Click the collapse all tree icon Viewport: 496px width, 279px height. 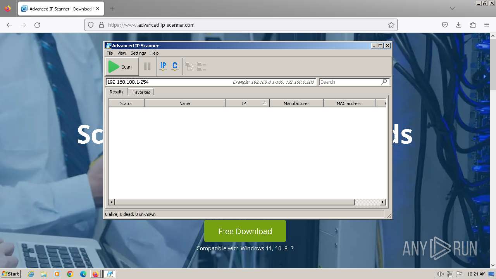[201, 67]
